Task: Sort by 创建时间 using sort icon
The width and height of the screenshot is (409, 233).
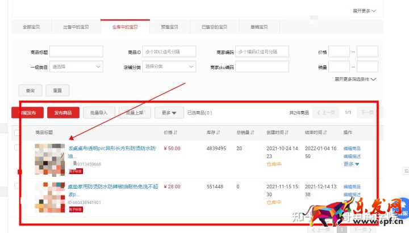Action: point(287,133)
